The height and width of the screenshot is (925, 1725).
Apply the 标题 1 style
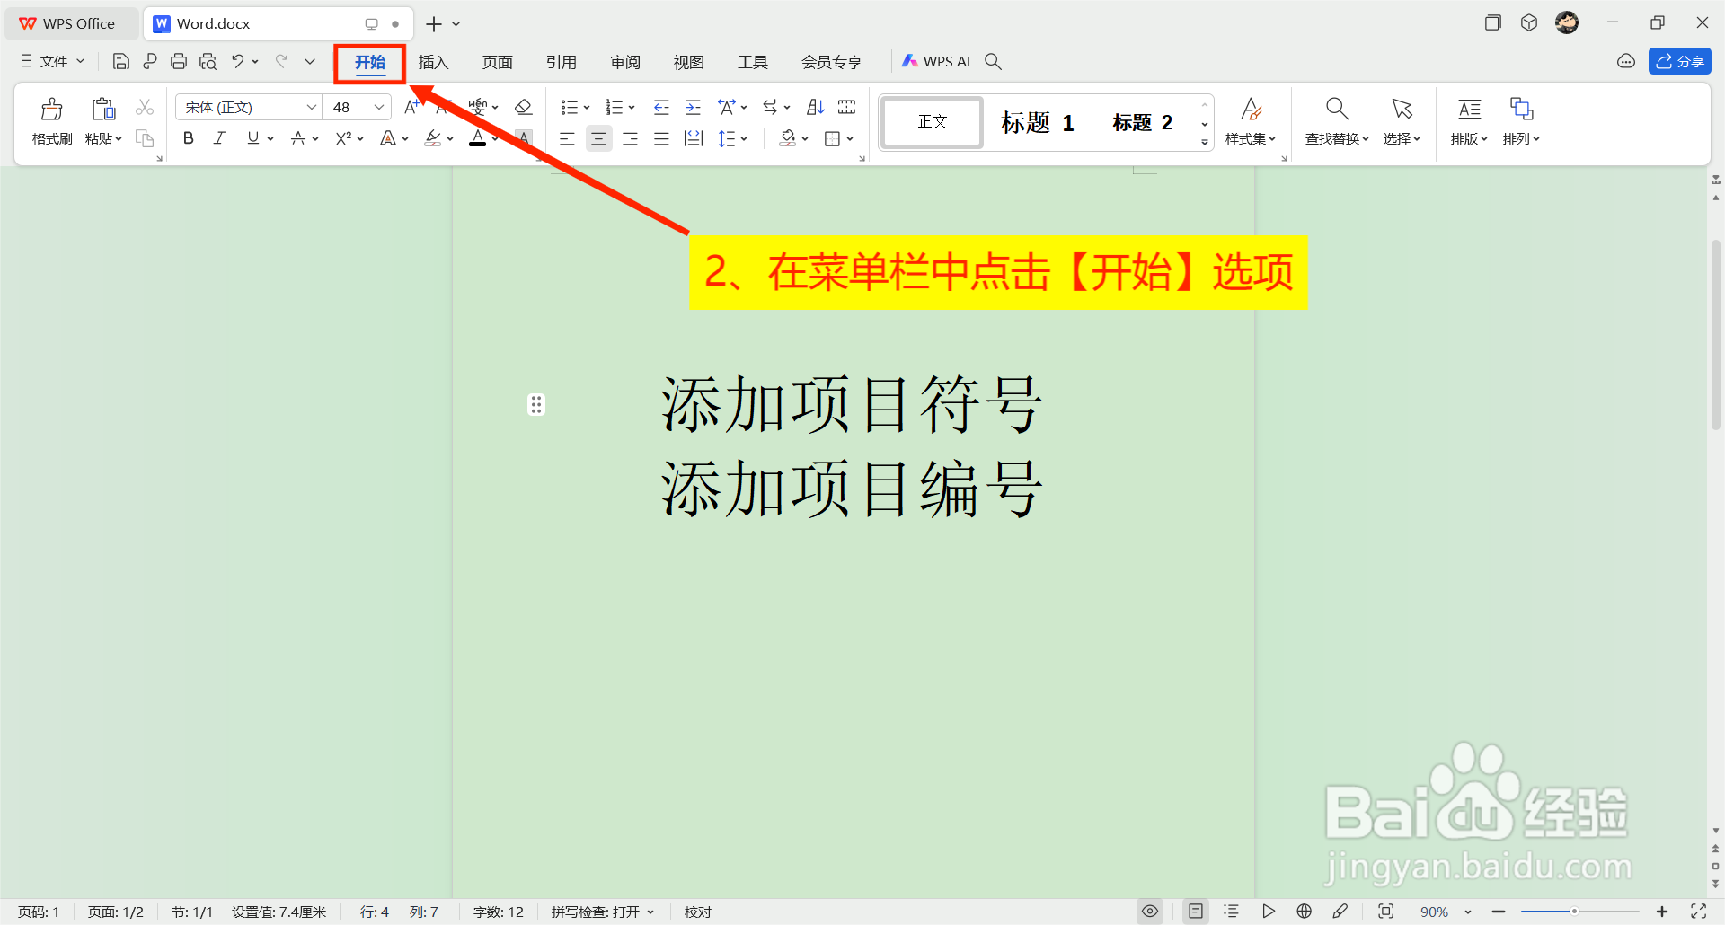click(1038, 122)
